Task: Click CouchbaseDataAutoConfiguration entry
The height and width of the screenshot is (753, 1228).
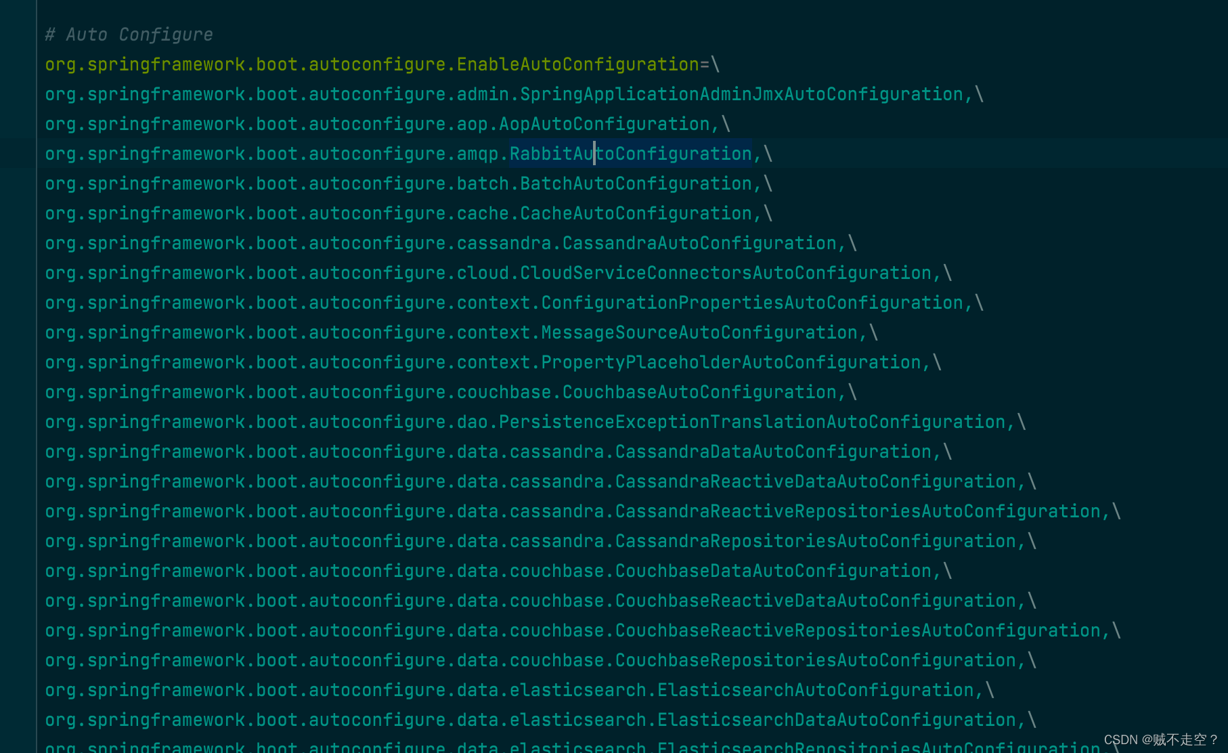Action: coord(498,571)
